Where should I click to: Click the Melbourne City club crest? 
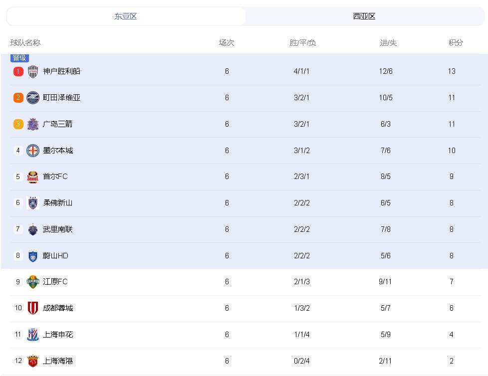[x=32, y=150]
